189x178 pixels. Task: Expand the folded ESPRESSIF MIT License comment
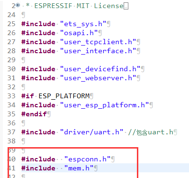pos(18,5)
